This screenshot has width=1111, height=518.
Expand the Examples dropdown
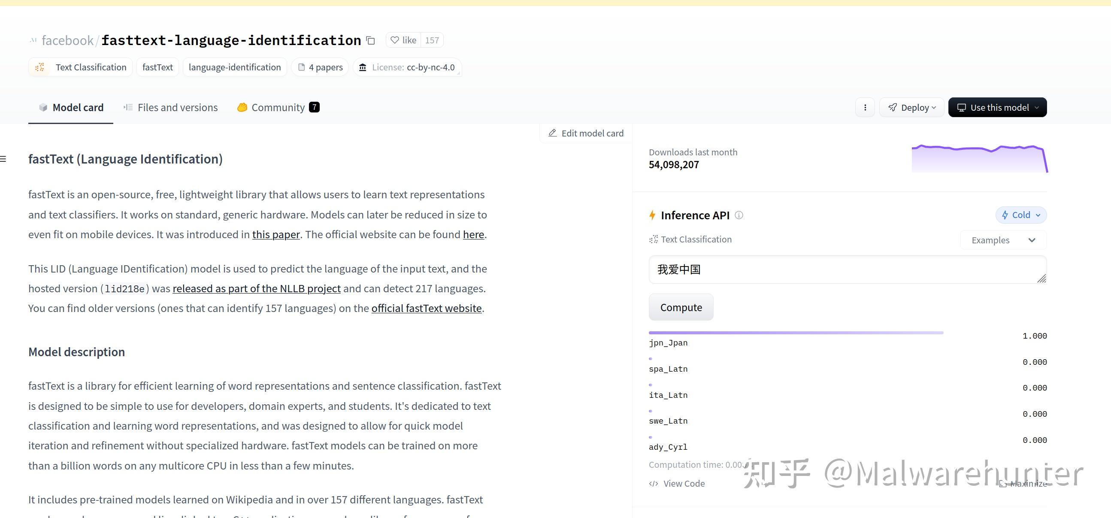point(1003,240)
